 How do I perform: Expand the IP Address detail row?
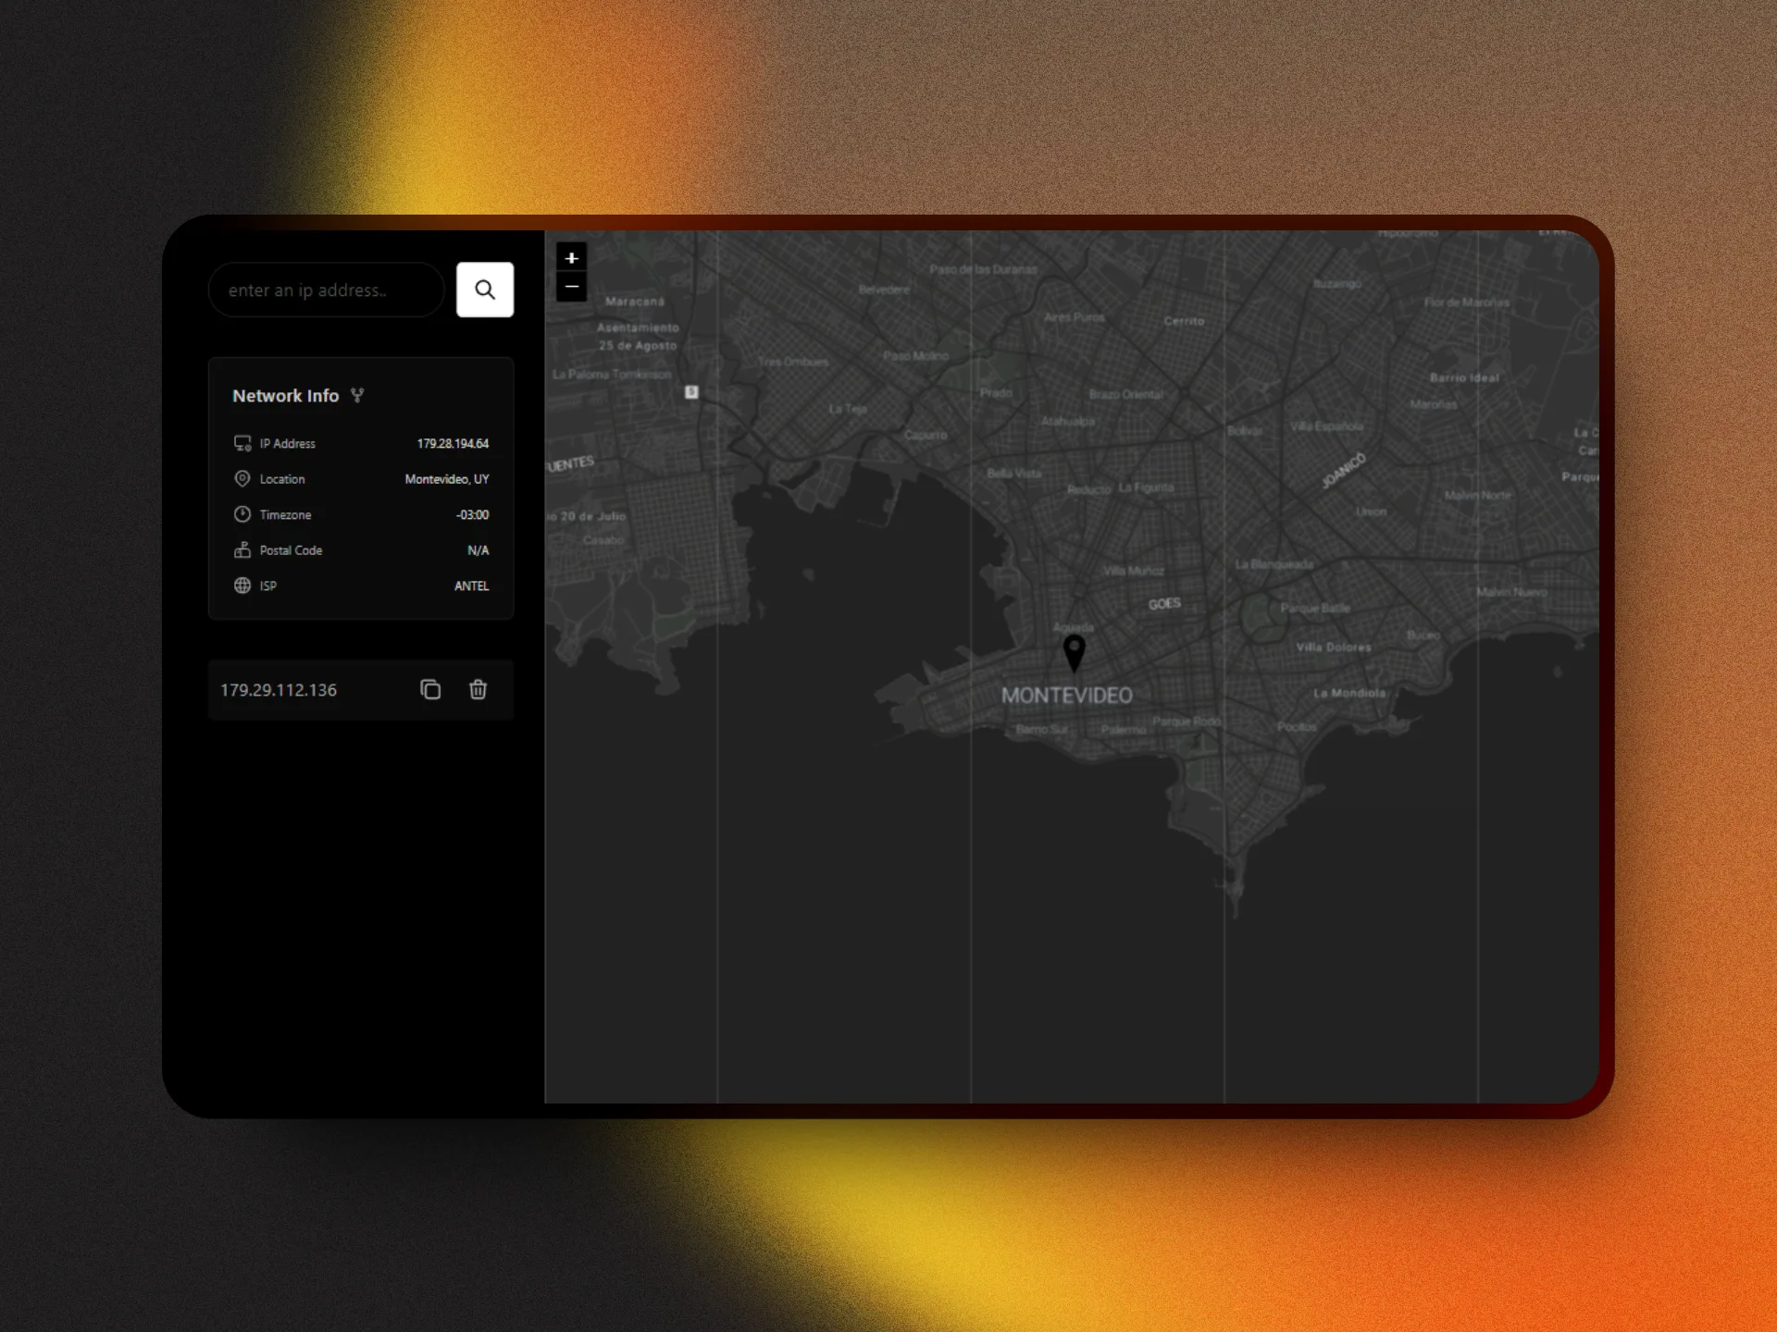360,443
